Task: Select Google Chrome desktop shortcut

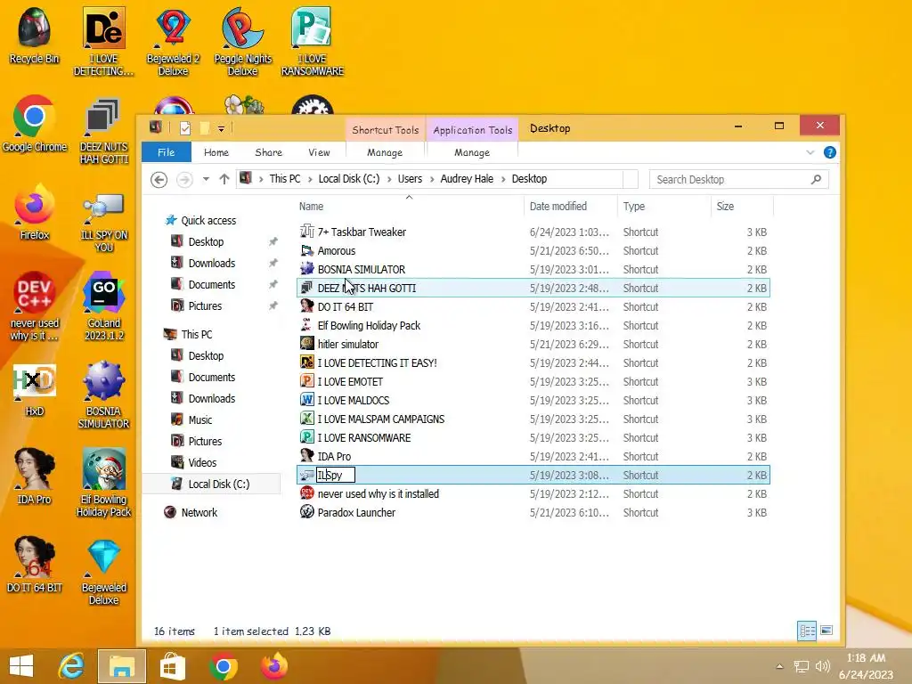Action: click(x=35, y=124)
